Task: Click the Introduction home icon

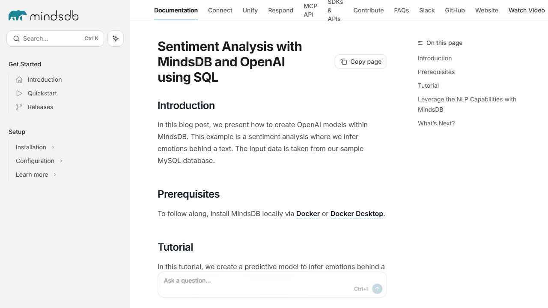Action: (x=19, y=80)
